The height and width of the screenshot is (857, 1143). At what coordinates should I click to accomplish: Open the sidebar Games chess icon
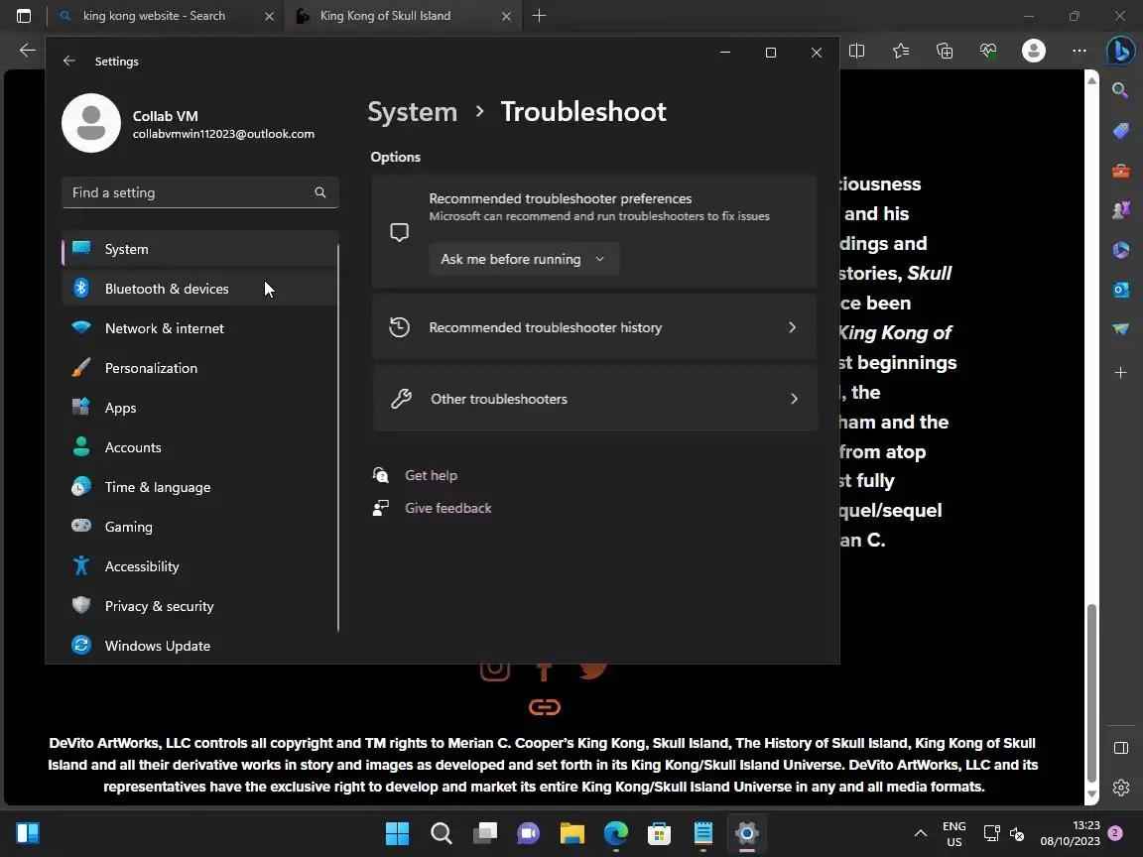(x=1120, y=210)
